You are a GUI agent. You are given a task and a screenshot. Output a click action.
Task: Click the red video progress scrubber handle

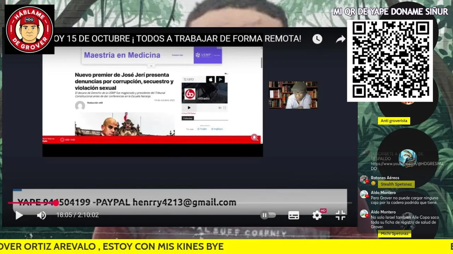(x=56, y=203)
